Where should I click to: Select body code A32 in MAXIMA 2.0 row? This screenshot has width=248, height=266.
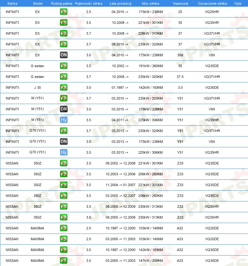coord(180,228)
